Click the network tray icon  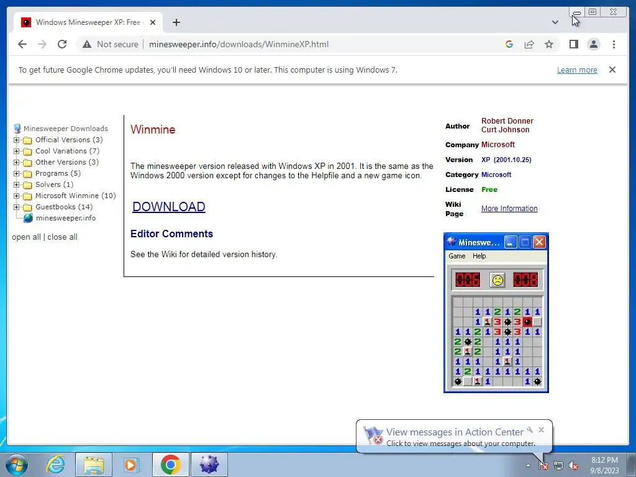click(558, 465)
